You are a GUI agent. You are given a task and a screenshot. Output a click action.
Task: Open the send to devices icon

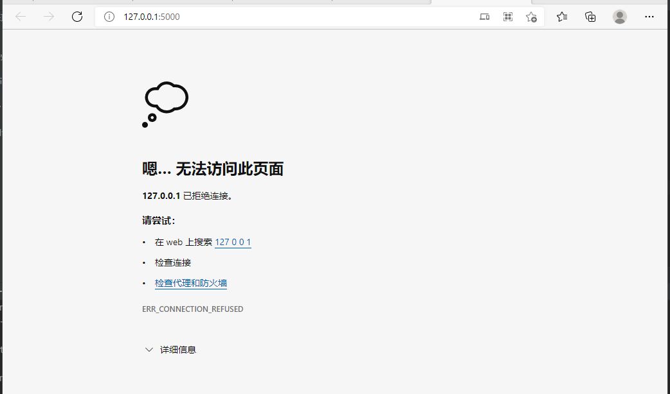[484, 17]
